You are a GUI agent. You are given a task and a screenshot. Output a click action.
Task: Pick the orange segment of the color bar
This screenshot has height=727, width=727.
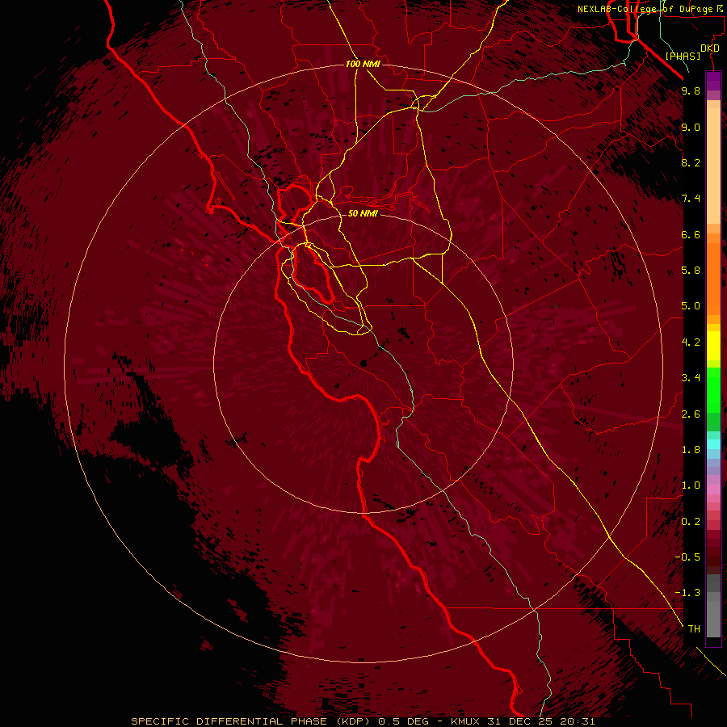pos(713,278)
